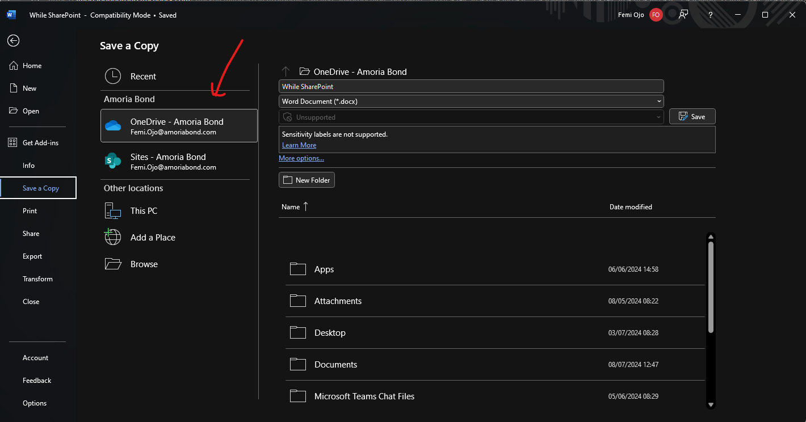Click the 06/06/2024 14:58 date
The width and height of the screenshot is (806, 422).
pyautogui.click(x=633, y=269)
